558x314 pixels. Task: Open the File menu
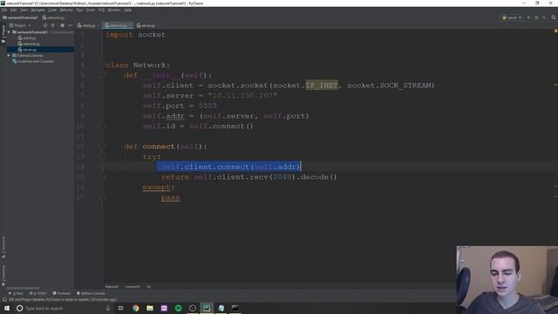point(4,10)
